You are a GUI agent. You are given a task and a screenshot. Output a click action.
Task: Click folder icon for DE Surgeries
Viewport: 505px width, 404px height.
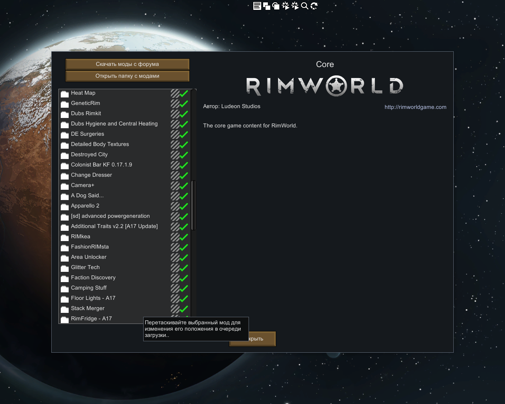point(65,135)
